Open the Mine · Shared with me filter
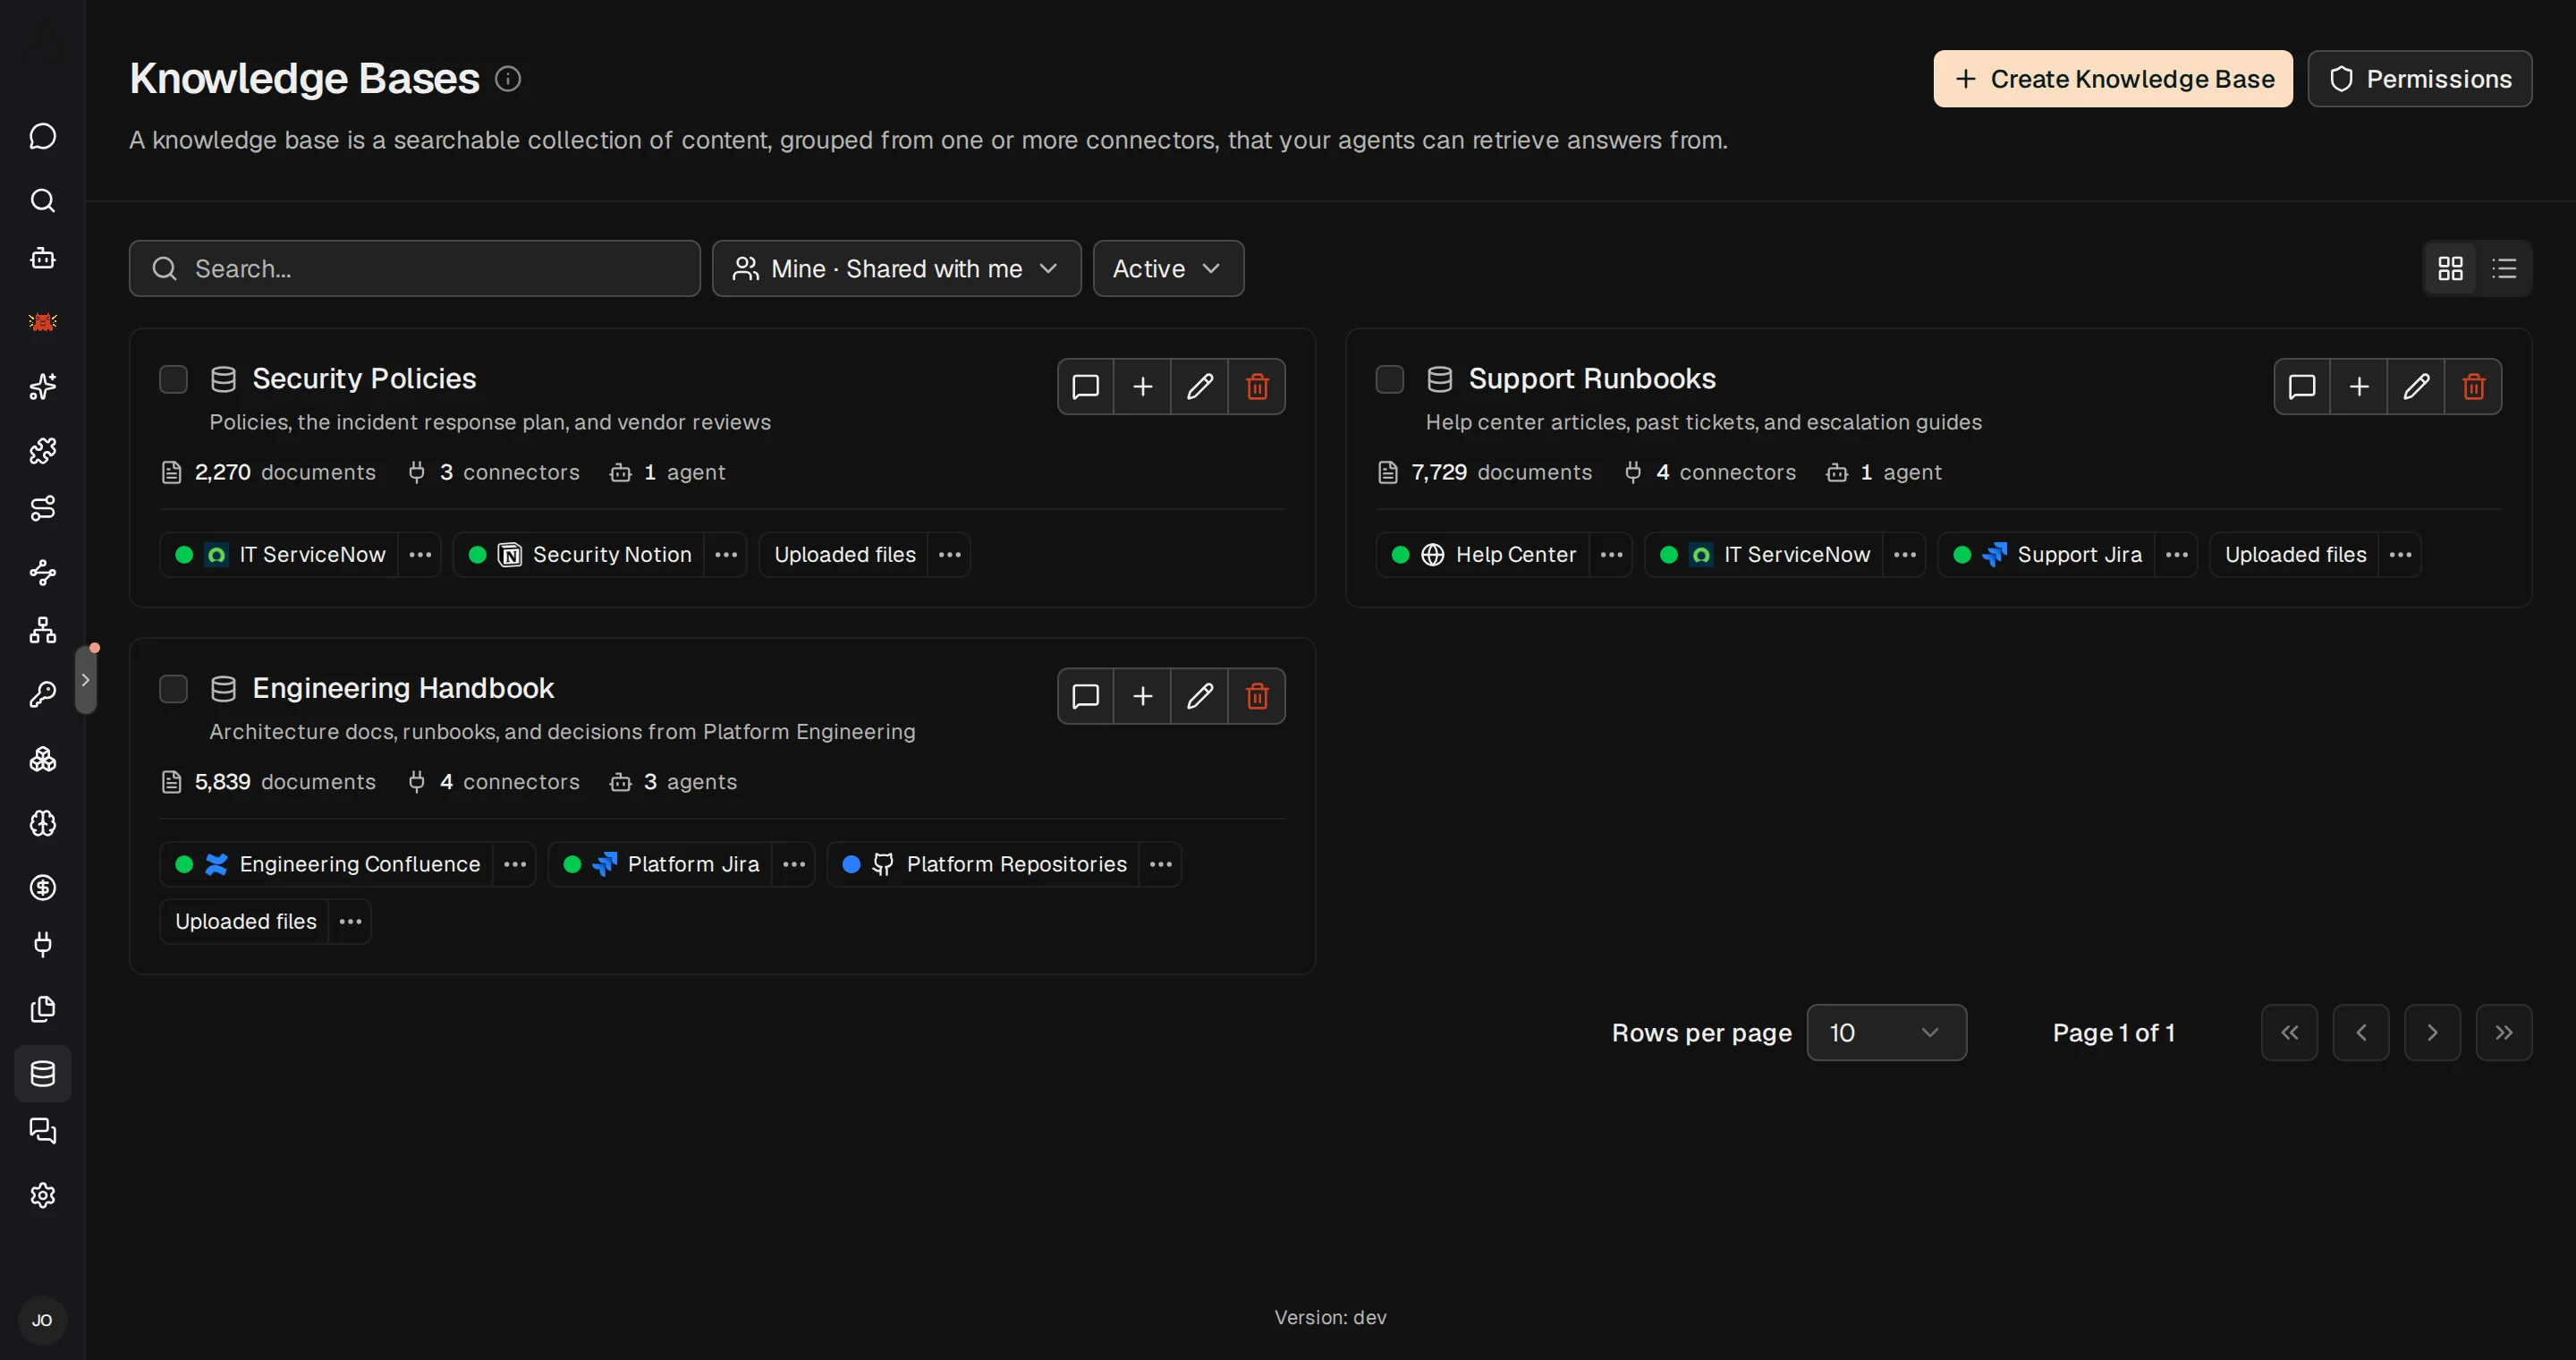Screen dimensions: 2576x1360 pos(896,268)
